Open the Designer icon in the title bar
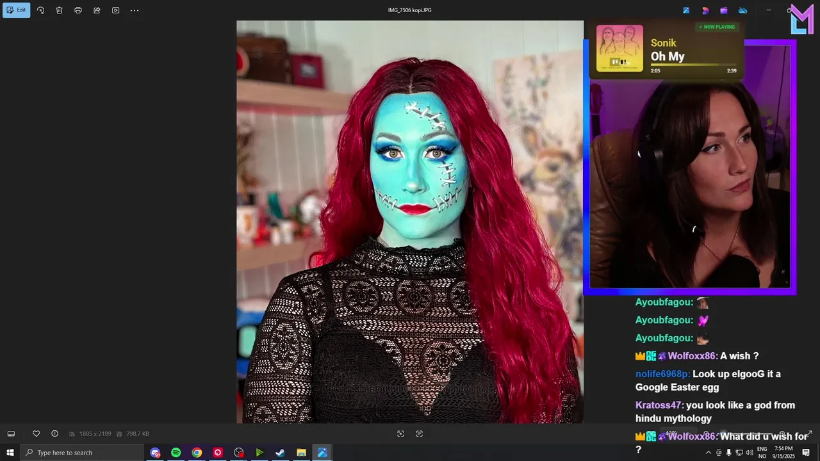820x461 pixels. click(x=705, y=10)
